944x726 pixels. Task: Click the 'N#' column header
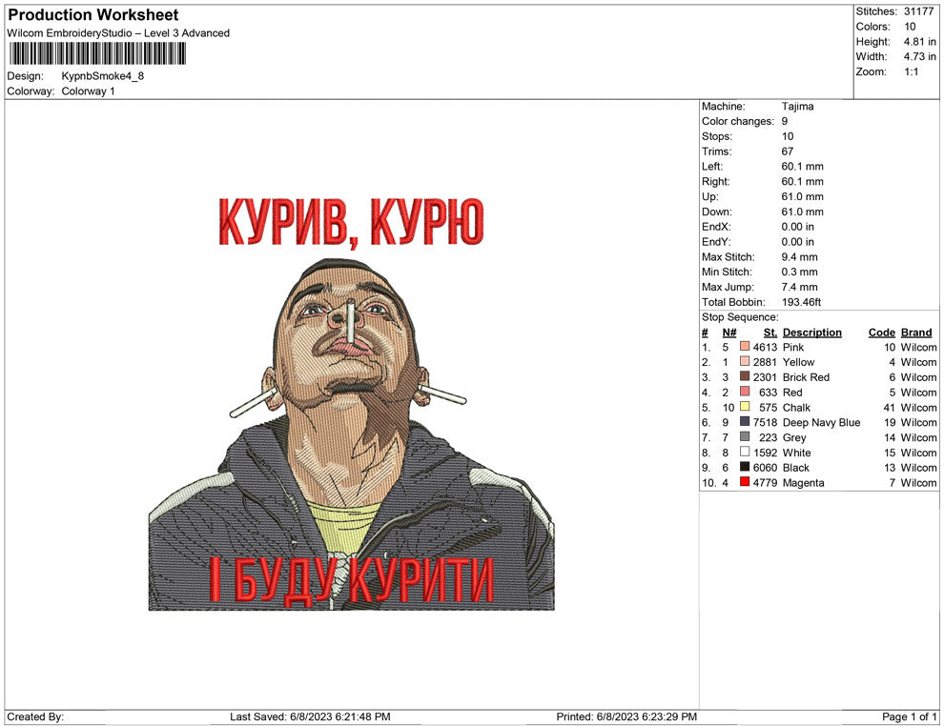tap(729, 332)
